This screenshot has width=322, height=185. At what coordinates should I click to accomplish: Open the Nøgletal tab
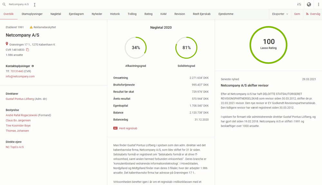(56, 14)
